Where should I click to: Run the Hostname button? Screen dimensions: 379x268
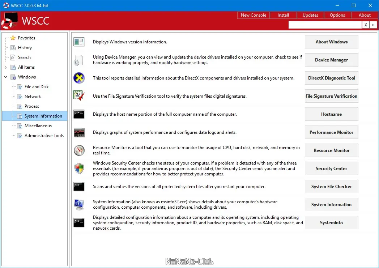[331, 114]
